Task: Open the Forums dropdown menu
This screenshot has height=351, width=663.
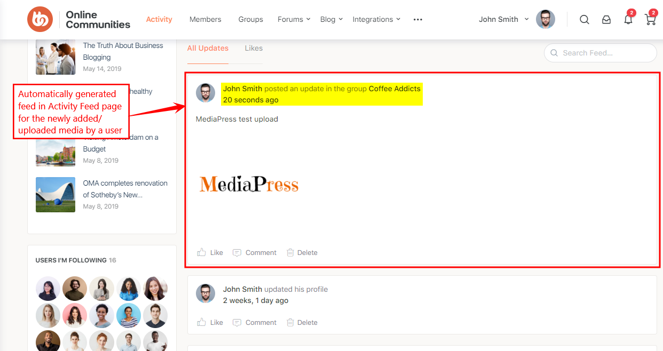Action: point(293,19)
